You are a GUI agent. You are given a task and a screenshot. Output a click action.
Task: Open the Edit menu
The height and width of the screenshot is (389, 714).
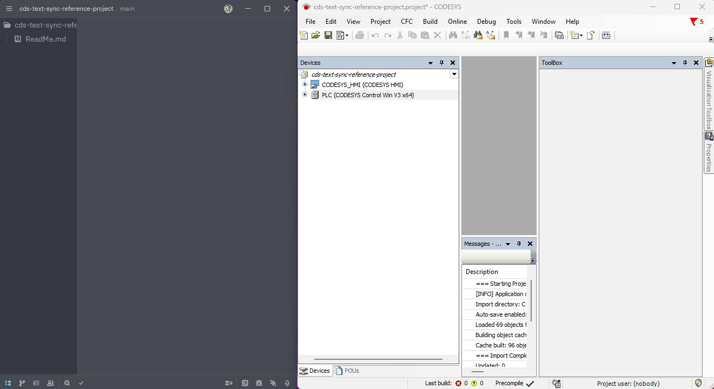[x=331, y=22]
